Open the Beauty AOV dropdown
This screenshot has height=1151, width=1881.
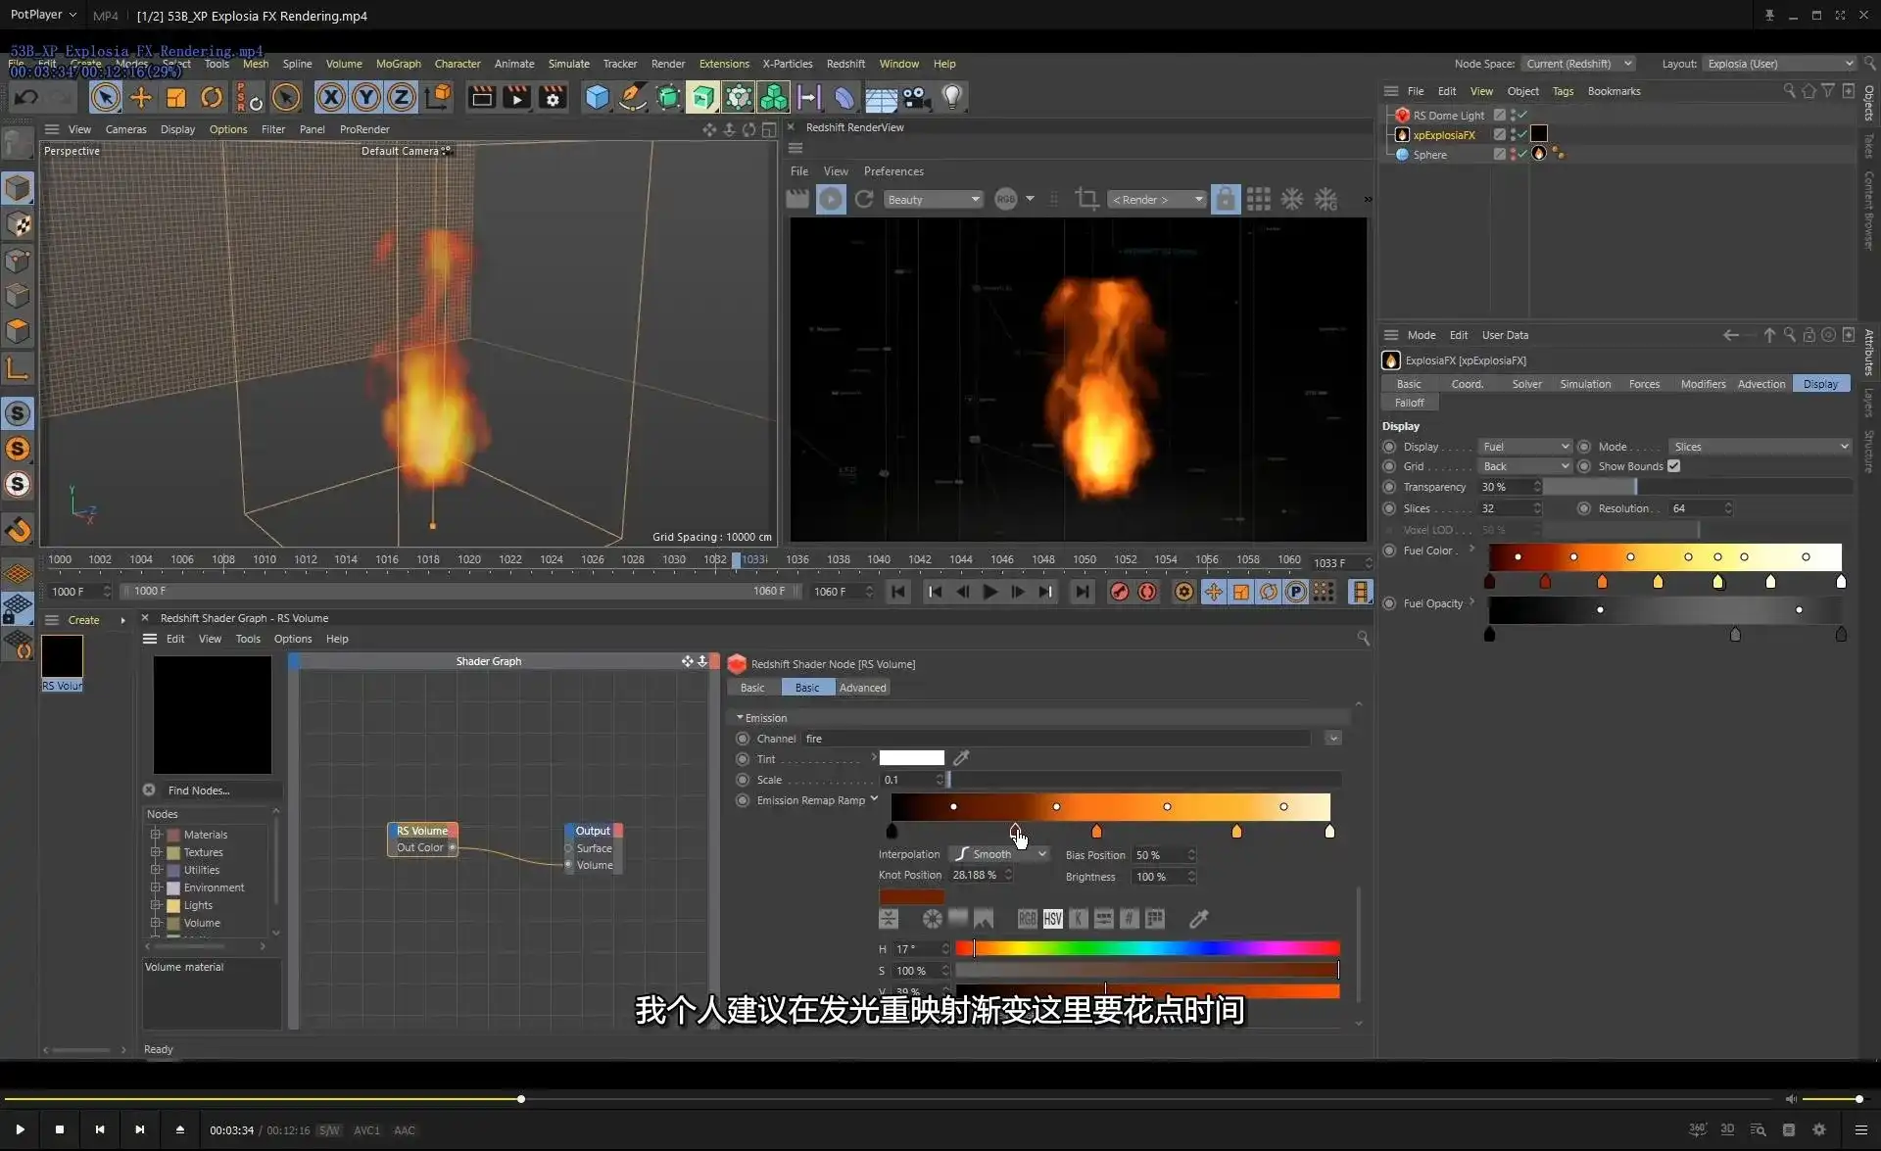(933, 200)
